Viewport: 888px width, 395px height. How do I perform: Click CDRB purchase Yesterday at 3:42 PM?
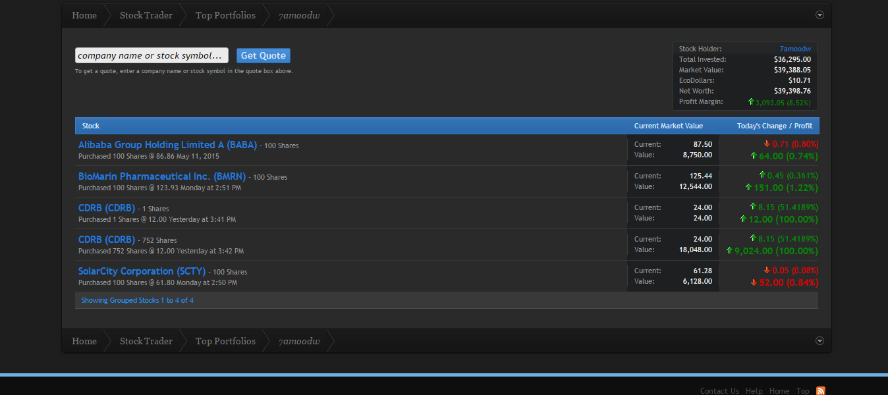(x=161, y=251)
